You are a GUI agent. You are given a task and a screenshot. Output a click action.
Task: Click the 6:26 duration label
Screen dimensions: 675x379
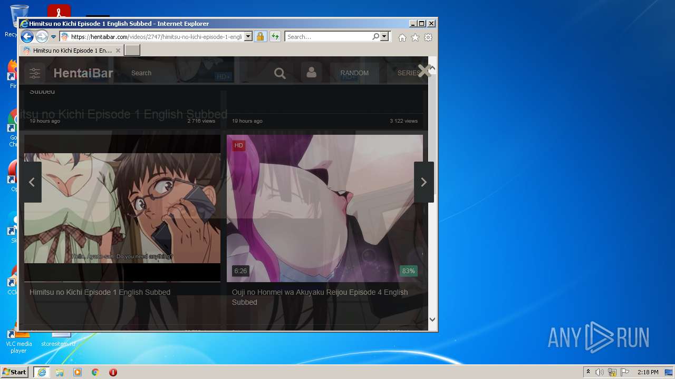point(240,271)
